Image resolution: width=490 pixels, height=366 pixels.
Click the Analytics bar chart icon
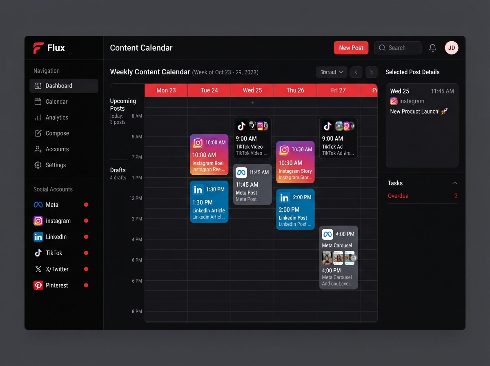[38, 118]
